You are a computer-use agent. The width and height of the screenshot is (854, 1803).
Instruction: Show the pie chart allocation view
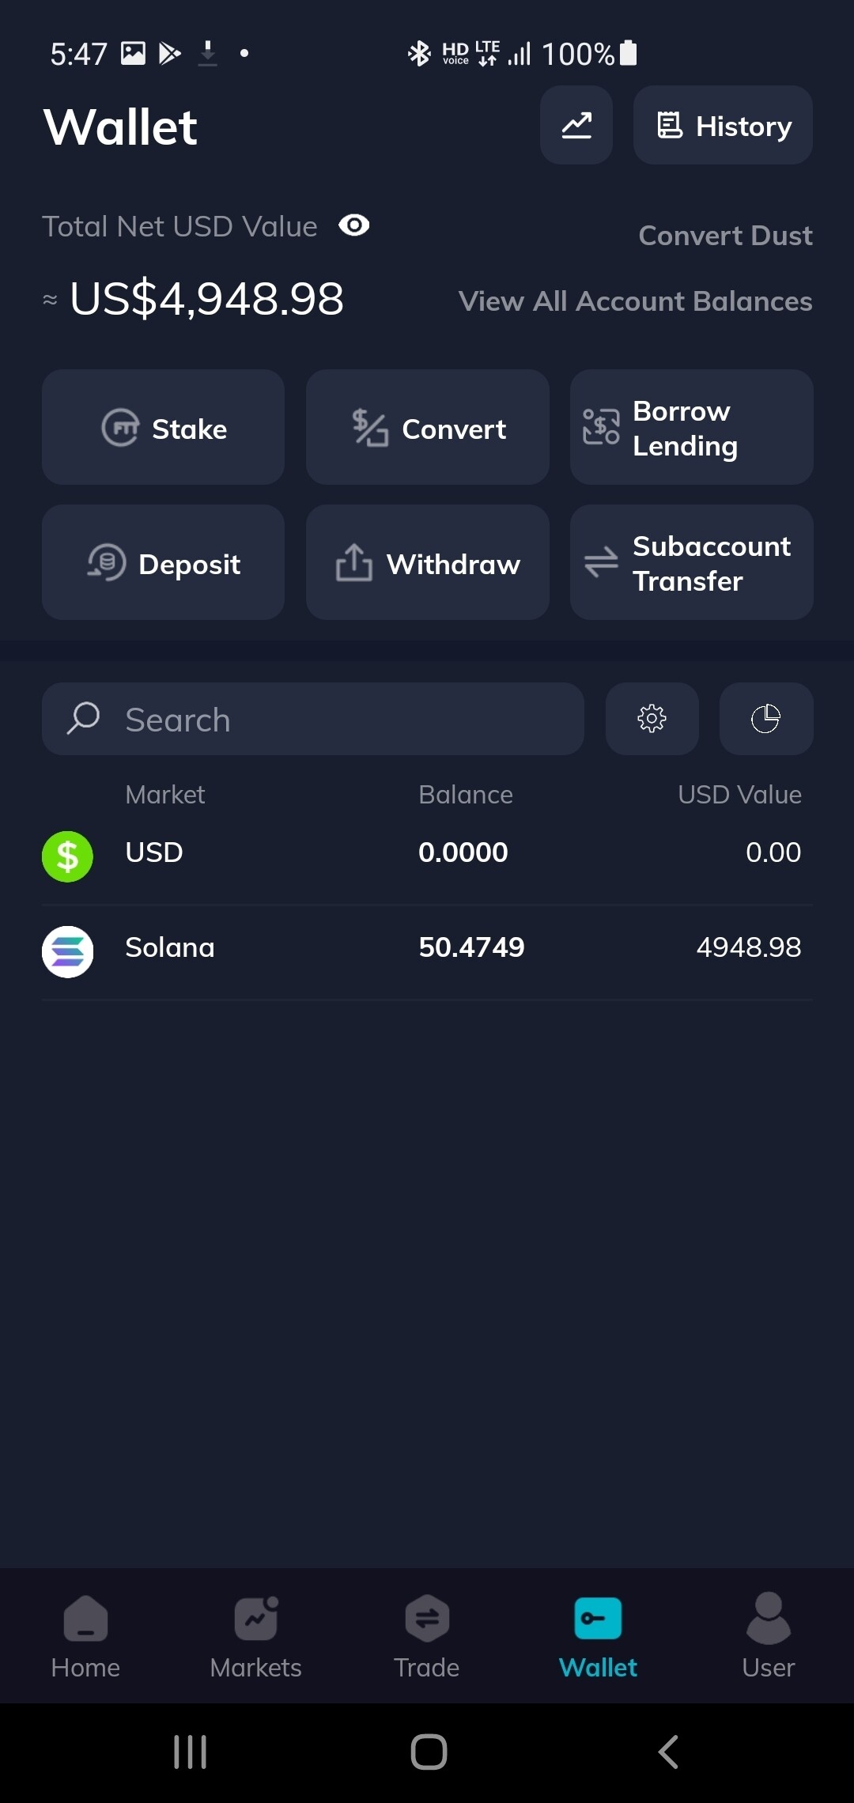[x=765, y=719]
